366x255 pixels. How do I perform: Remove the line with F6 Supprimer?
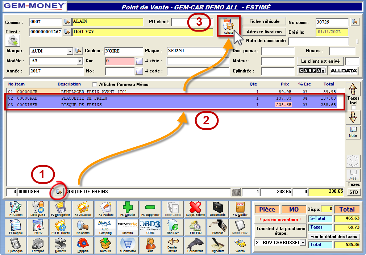pos(150,209)
